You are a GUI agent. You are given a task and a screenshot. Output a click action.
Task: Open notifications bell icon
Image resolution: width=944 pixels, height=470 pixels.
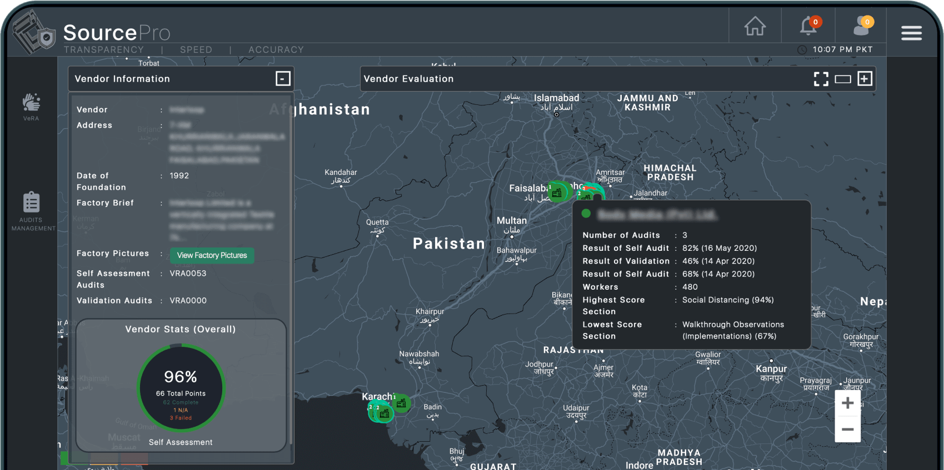810,26
